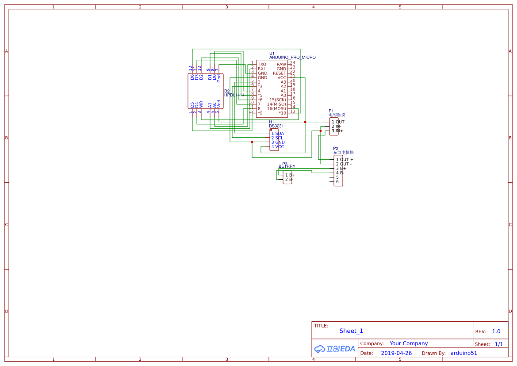The width and height of the screenshot is (517, 366).
Task: Click the SDA pin label on DS3231
Action: point(279,133)
